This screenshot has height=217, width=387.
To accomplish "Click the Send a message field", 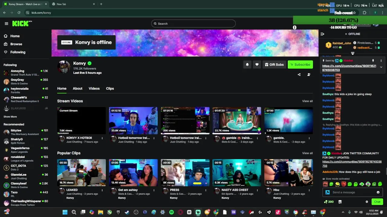I will click(x=352, y=192).
